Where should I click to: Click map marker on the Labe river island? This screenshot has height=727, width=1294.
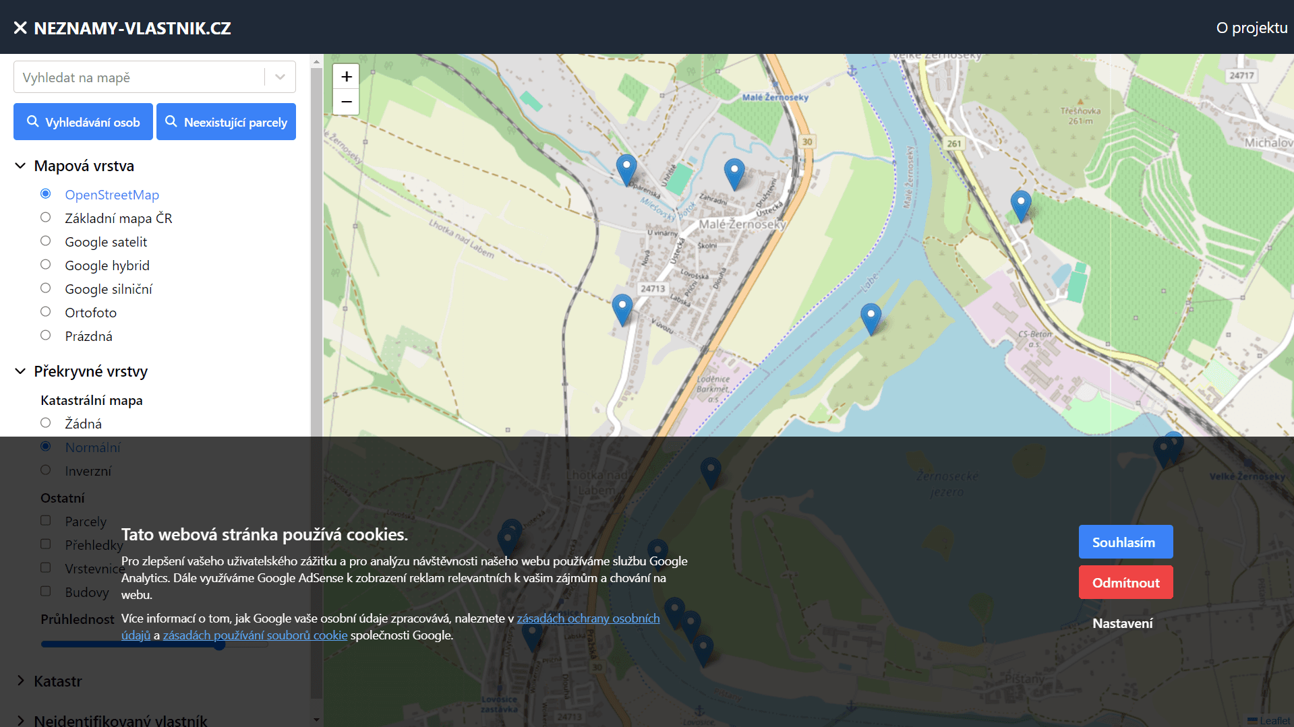(x=871, y=317)
